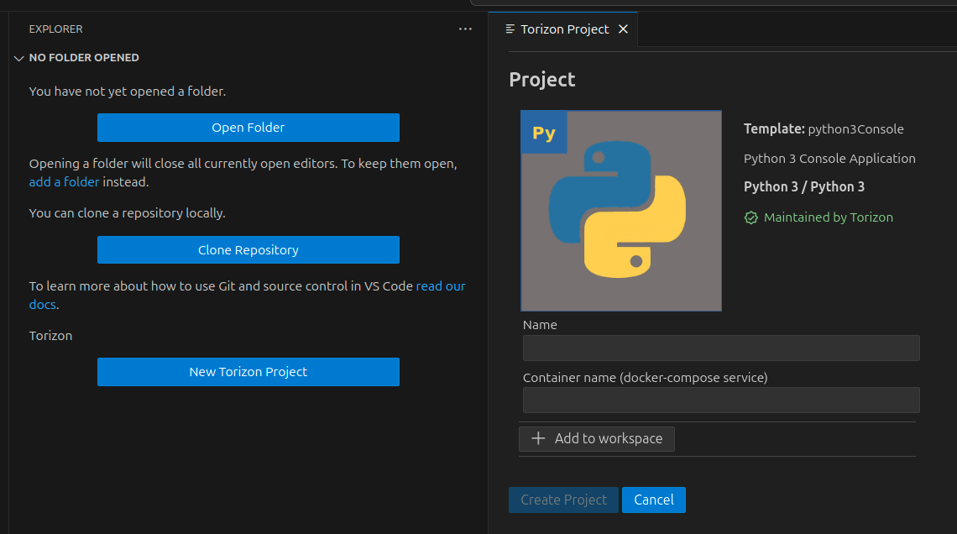Click the Clone Repository button
Viewport: 957px width, 534px height.
pos(248,250)
